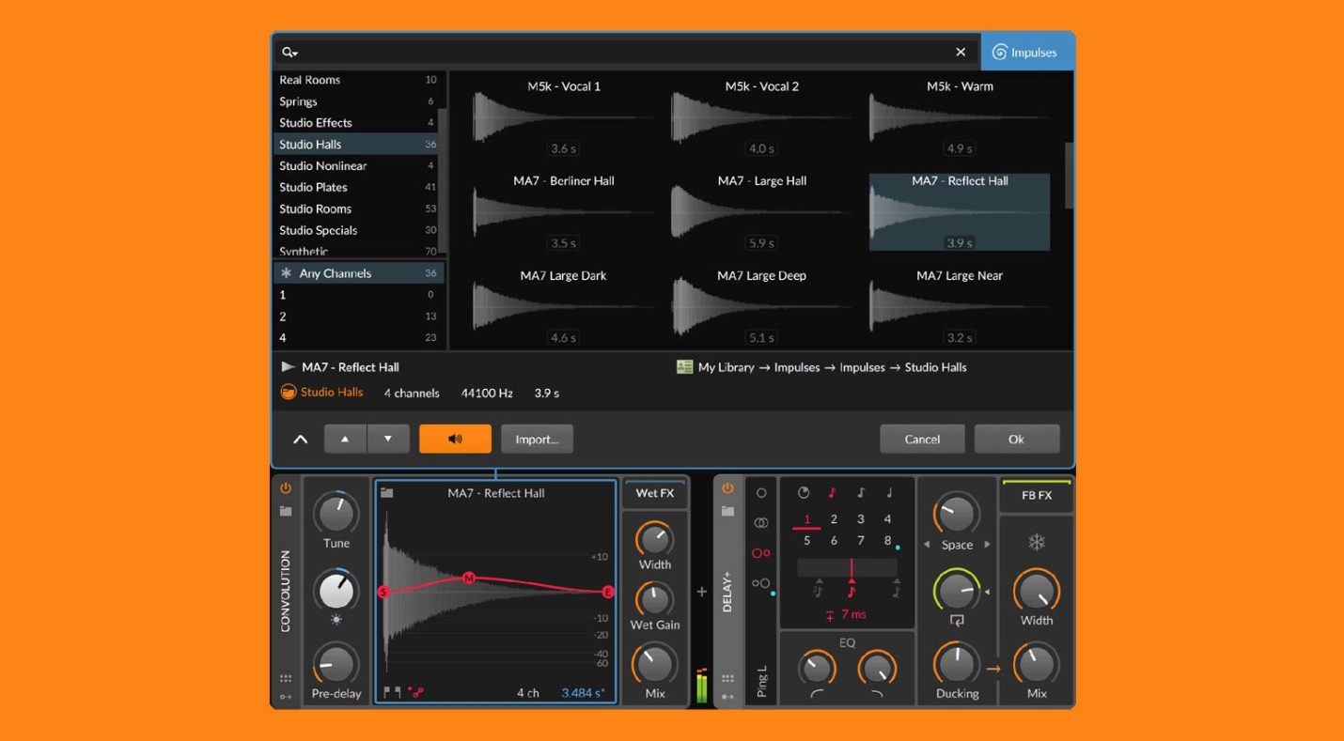
Task: Click the Import... button
Action: point(537,439)
